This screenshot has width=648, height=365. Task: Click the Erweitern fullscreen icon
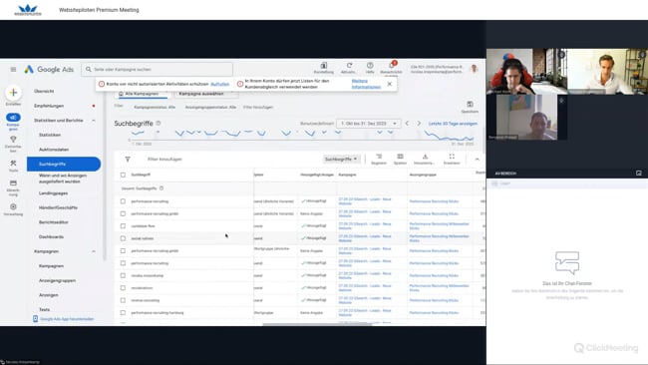click(452, 157)
